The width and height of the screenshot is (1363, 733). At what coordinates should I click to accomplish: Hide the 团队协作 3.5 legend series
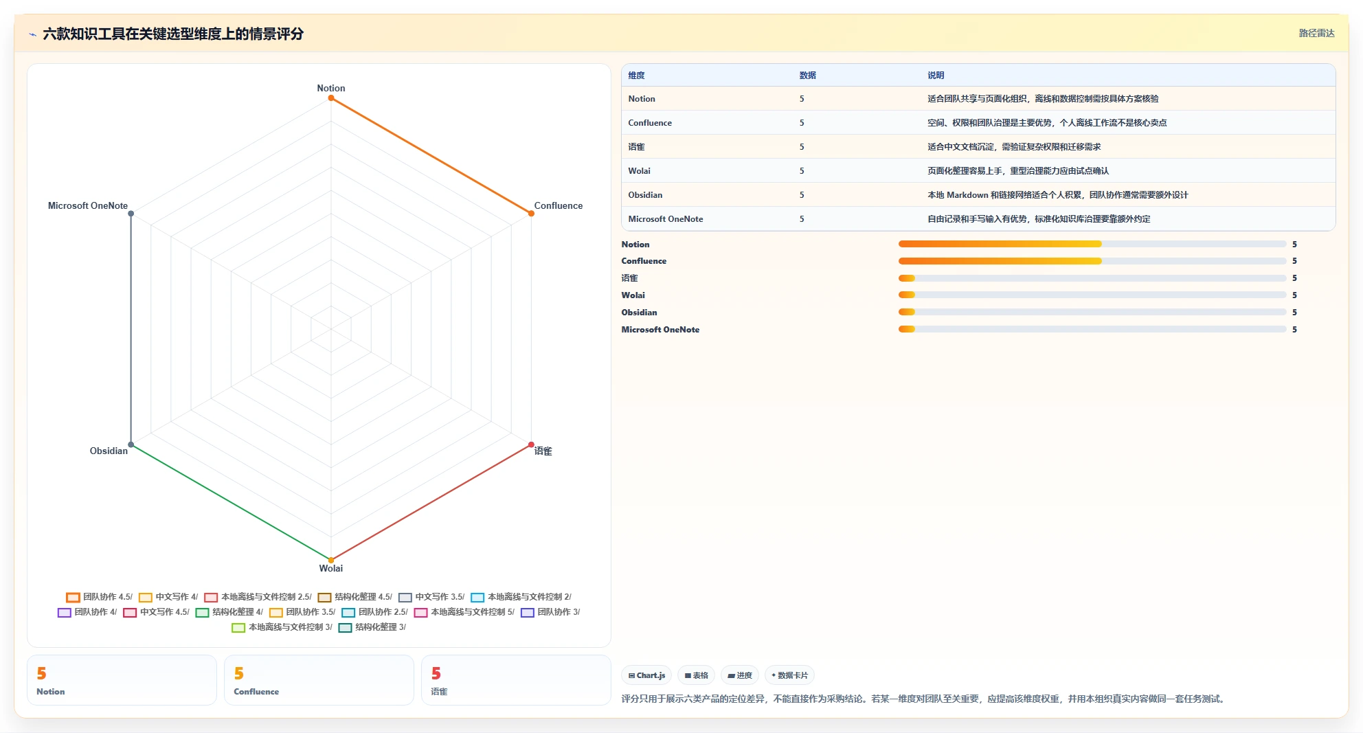(302, 612)
